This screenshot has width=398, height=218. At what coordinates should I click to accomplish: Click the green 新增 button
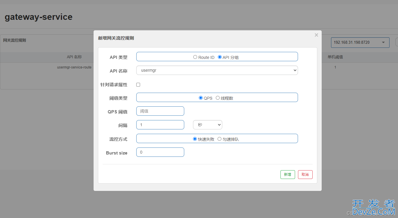coord(288,175)
